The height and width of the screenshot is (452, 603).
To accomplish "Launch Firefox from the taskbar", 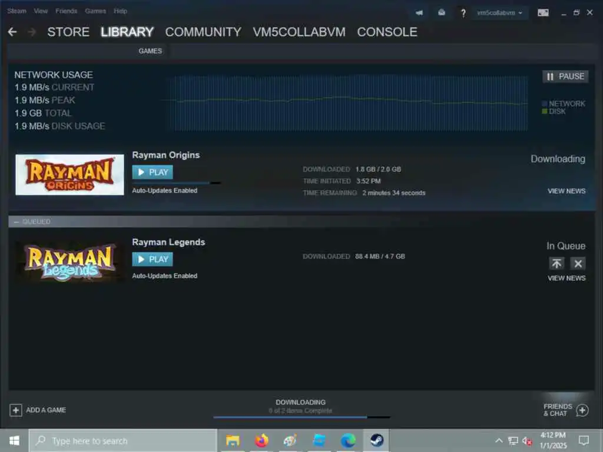I will pyautogui.click(x=261, y=440).
